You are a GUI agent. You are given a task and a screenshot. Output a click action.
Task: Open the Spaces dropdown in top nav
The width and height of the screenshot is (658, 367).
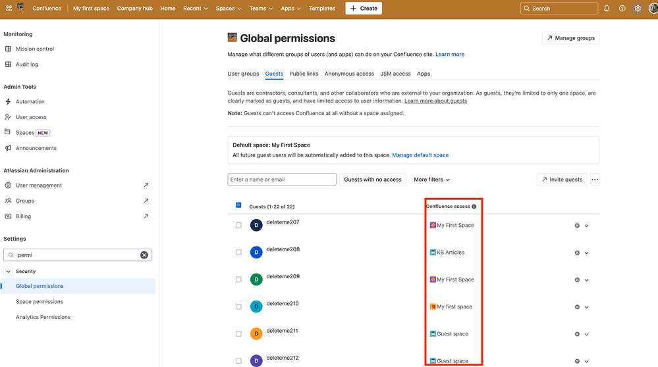click(229, 9)
